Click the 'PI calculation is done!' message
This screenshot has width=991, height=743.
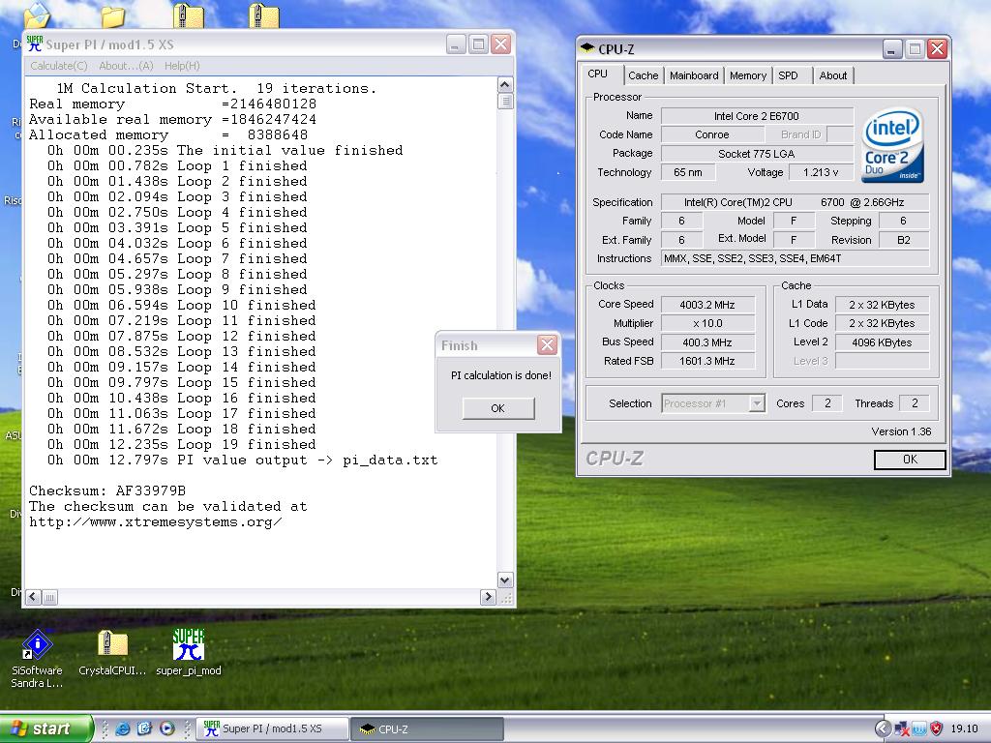(501, 375)
